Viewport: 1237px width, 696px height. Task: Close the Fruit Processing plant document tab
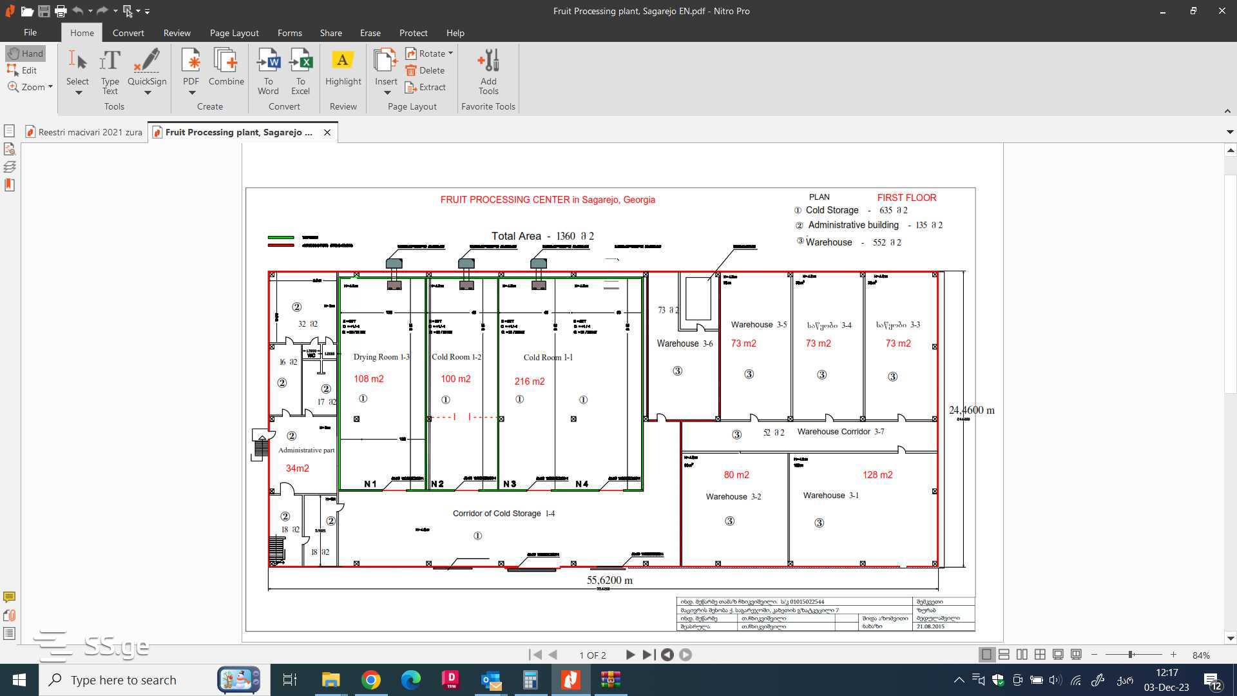click(327, 132)
